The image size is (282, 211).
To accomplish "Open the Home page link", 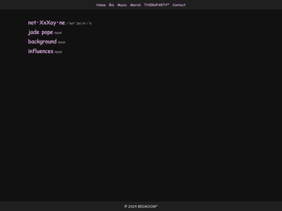I will 101,5.
